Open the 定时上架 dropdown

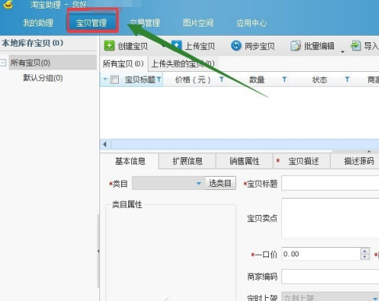(331, 297)
